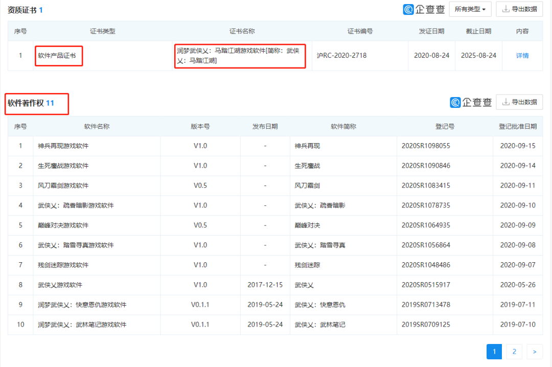Click the 版本号 column header
The width and height of the screenshot is (552, 367).
[x=200, y=126]
